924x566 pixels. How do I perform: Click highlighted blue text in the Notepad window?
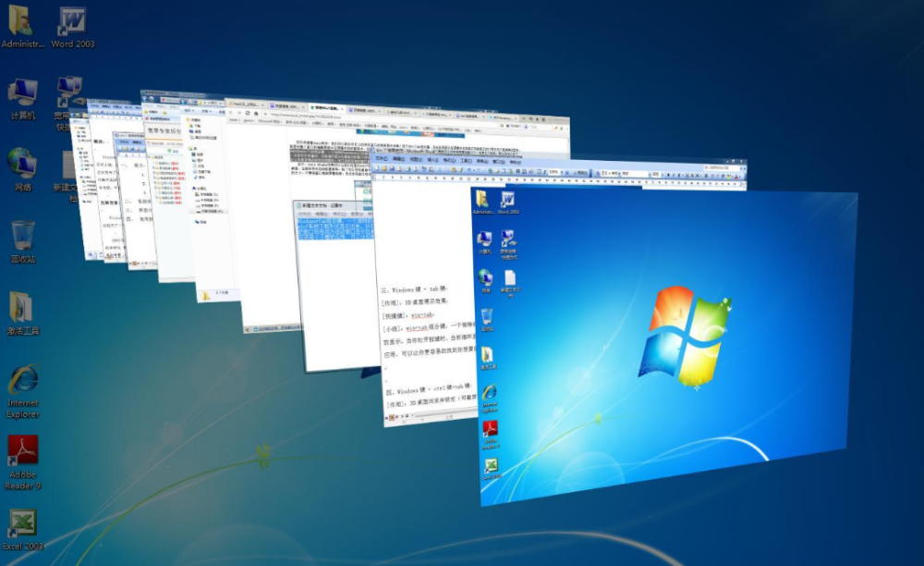[x=336, y=228]
